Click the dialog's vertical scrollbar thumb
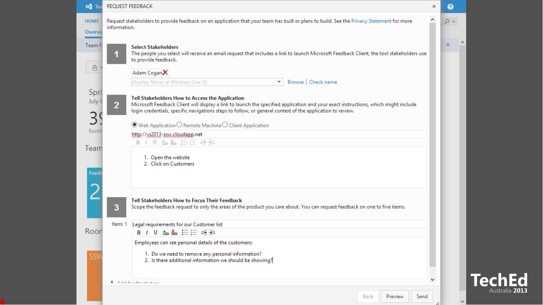The image size is (543, 305). tap(433, 145)
